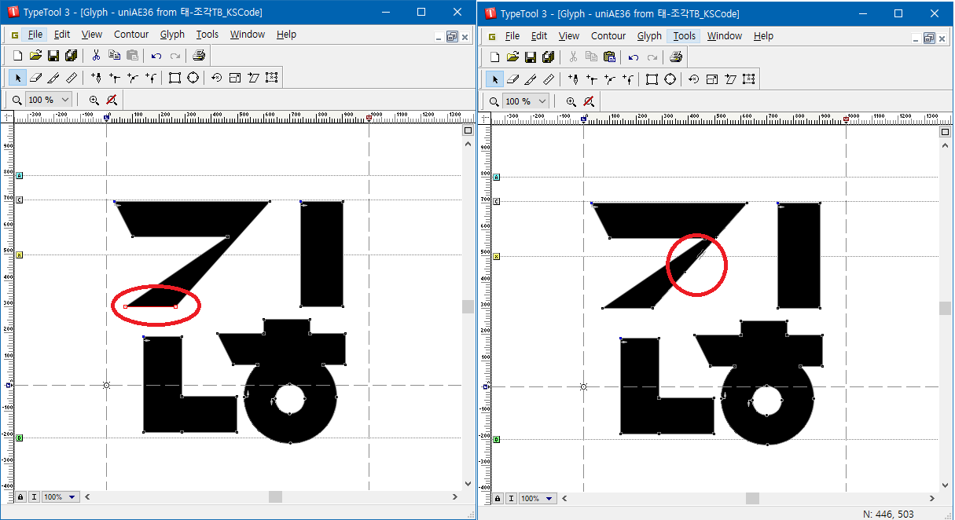Select the Knife tool in right window

click(531, 79)
